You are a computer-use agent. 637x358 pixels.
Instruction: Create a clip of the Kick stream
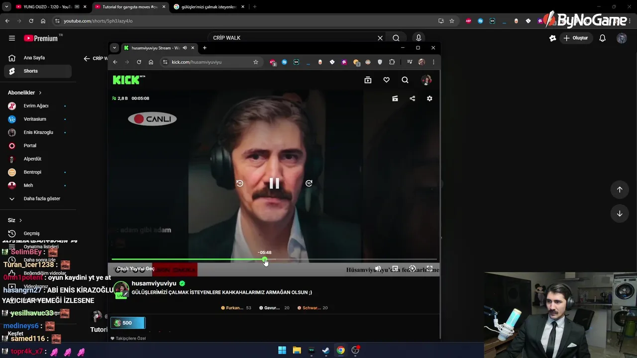pyautogui.click(x=395, y=98)
